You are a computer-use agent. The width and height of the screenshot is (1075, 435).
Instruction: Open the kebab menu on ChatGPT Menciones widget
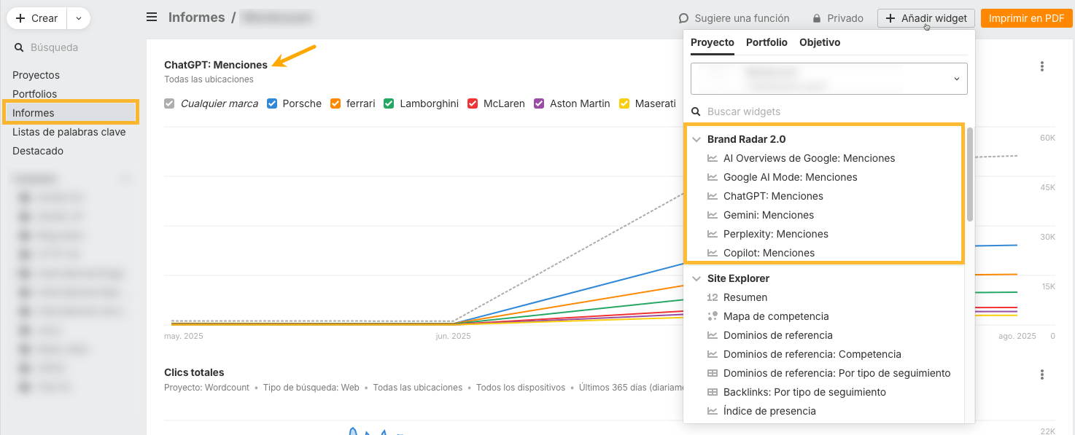[x=1041, y=66]
